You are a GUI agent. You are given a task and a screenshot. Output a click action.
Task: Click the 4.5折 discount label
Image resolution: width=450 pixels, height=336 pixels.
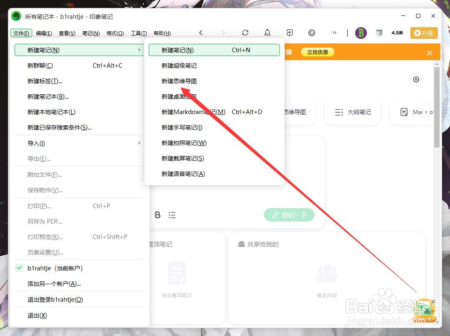[x=397, y=33]
